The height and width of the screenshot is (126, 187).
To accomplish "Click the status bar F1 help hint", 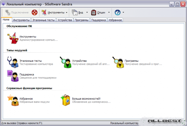I will (x=22, y=123).
